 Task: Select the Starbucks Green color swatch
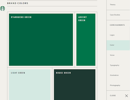coord(41,40)
